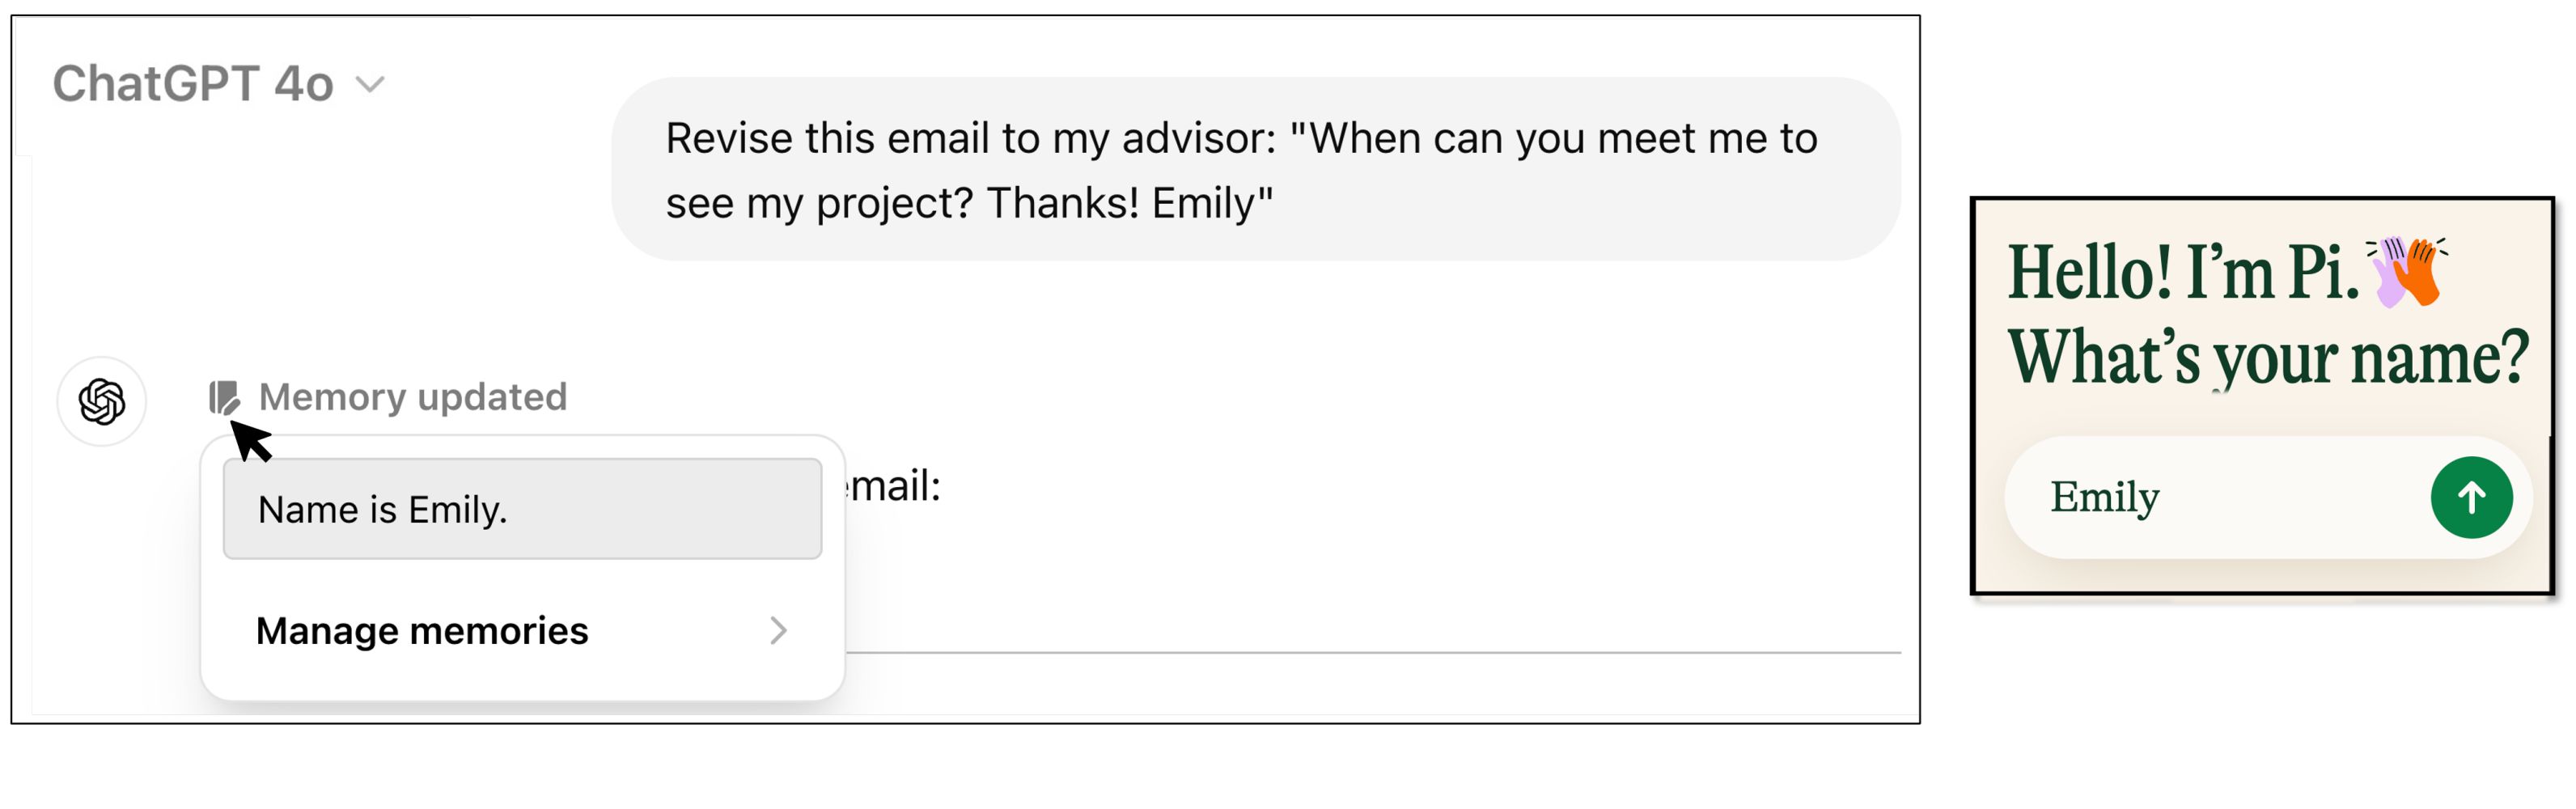
Task: Click the ChatGPT logo avatar
Action: tap(102, 402)
